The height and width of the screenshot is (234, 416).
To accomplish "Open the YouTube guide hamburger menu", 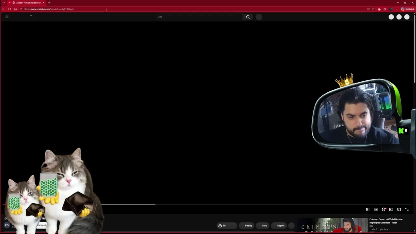I will (7, 17).
